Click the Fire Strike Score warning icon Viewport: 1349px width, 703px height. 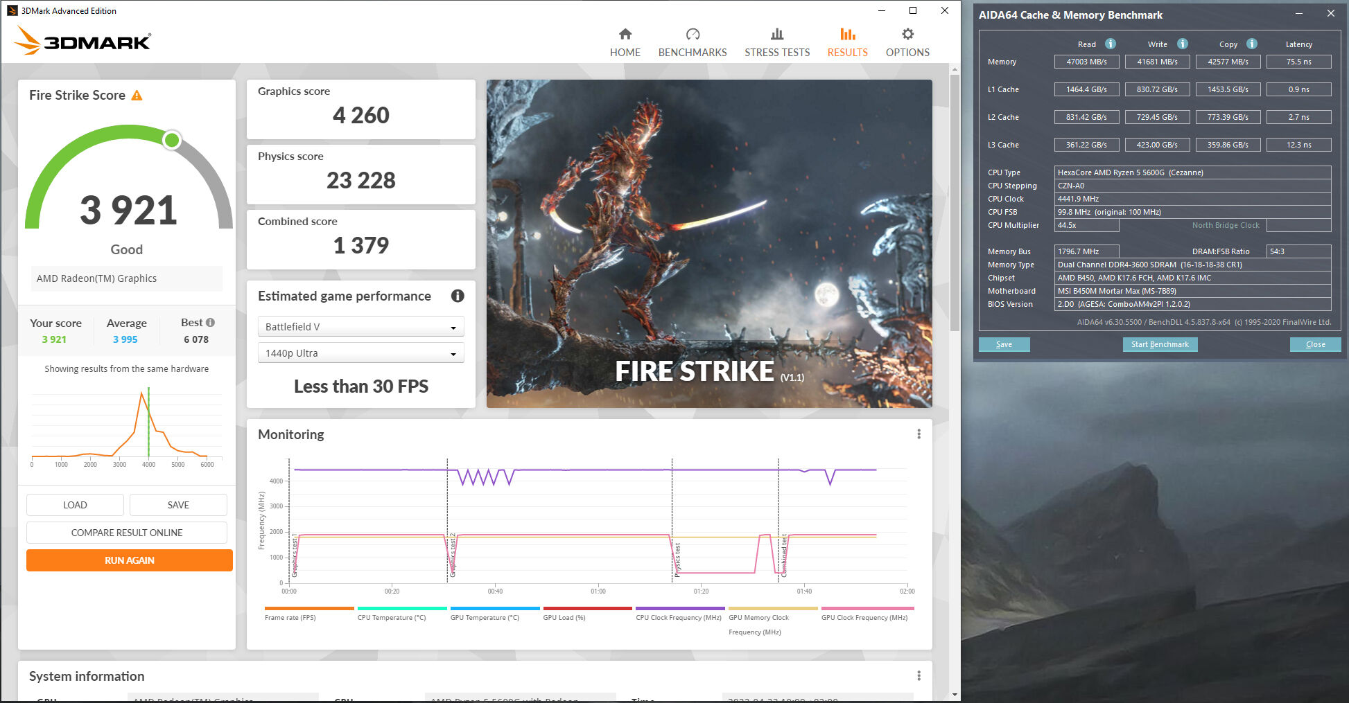(x=137, y=96)
